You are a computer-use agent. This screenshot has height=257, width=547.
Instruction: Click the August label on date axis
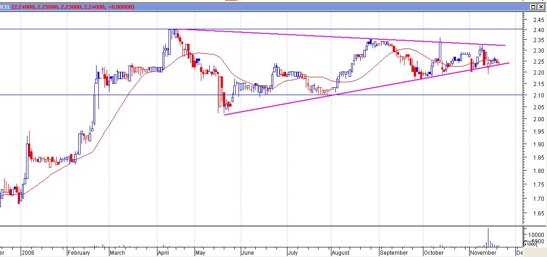pos(341,252)
